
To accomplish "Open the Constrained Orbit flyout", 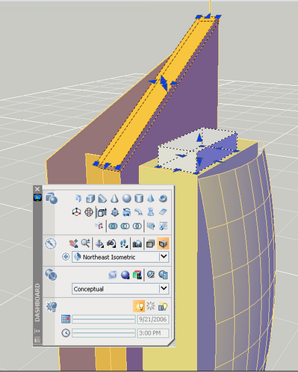I will pyautogui.click(x=99, y=244).
